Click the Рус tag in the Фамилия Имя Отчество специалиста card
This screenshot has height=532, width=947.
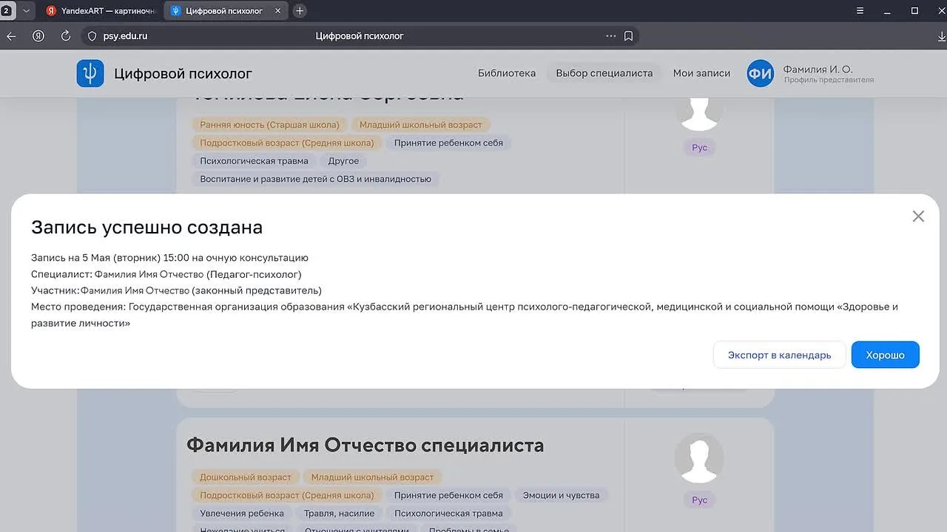point(700,500)
